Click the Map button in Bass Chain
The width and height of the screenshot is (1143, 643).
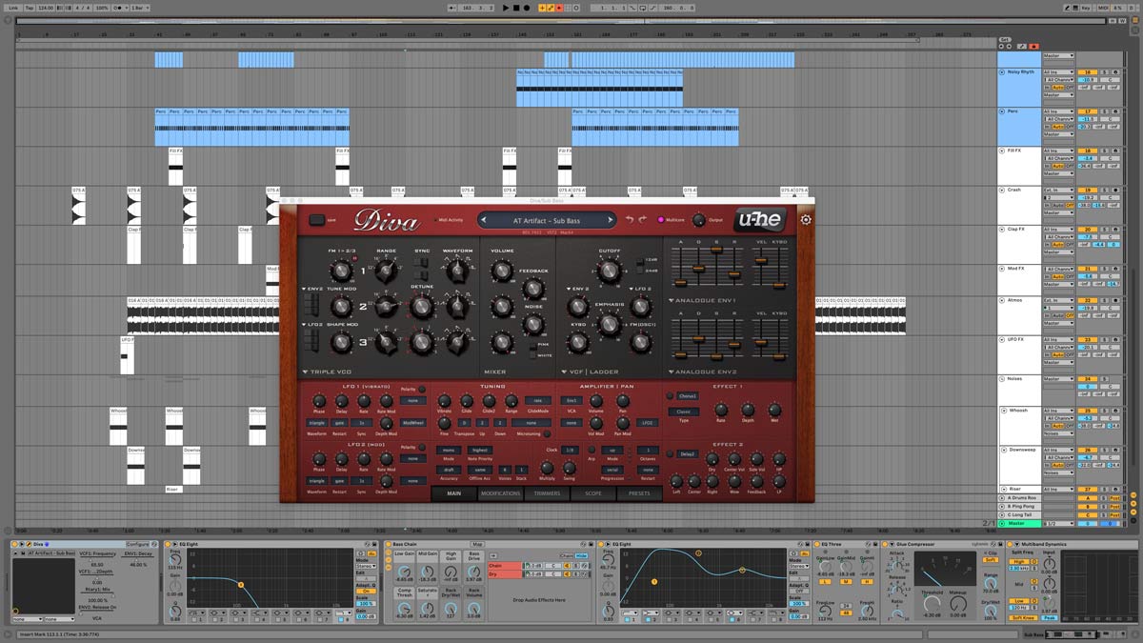(x=477, y=544)
